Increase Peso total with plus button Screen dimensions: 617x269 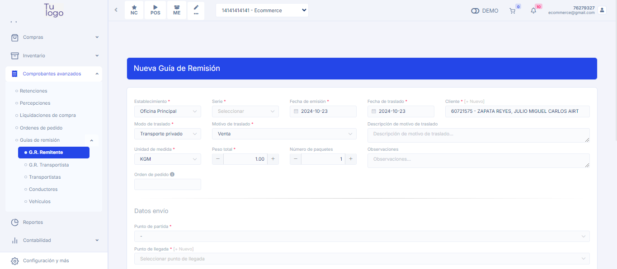273,159
